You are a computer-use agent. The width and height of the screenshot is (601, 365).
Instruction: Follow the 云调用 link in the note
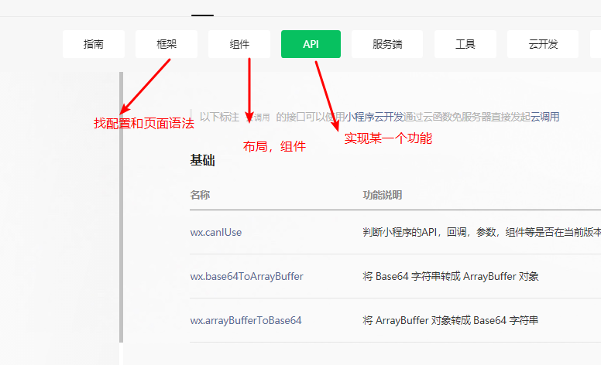tap(544, 117)
